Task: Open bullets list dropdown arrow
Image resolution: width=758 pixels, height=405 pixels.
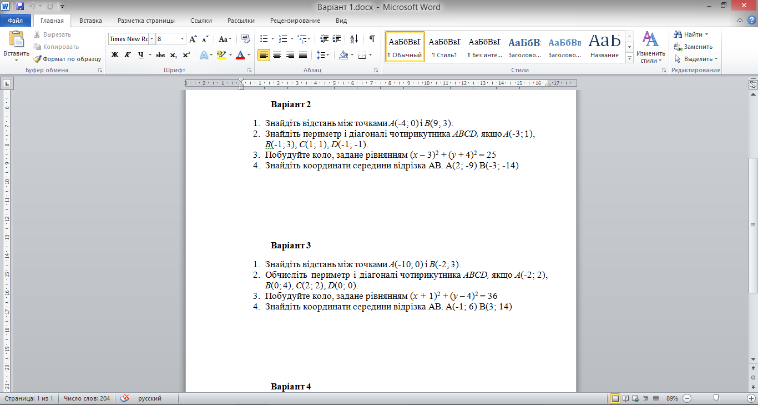Action: [271, 39]
